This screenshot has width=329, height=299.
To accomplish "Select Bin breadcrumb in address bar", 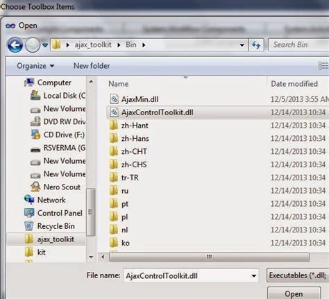I will [131, 44].
